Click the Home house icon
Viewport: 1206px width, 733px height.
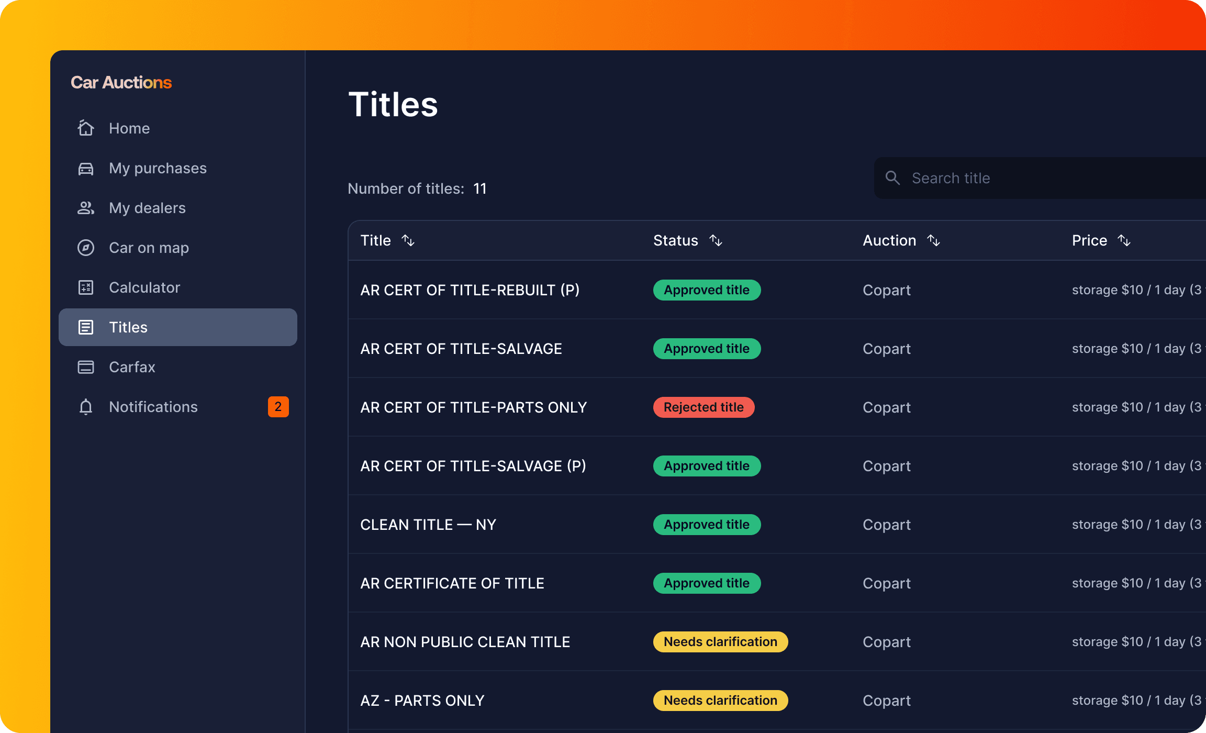[86, 128]
